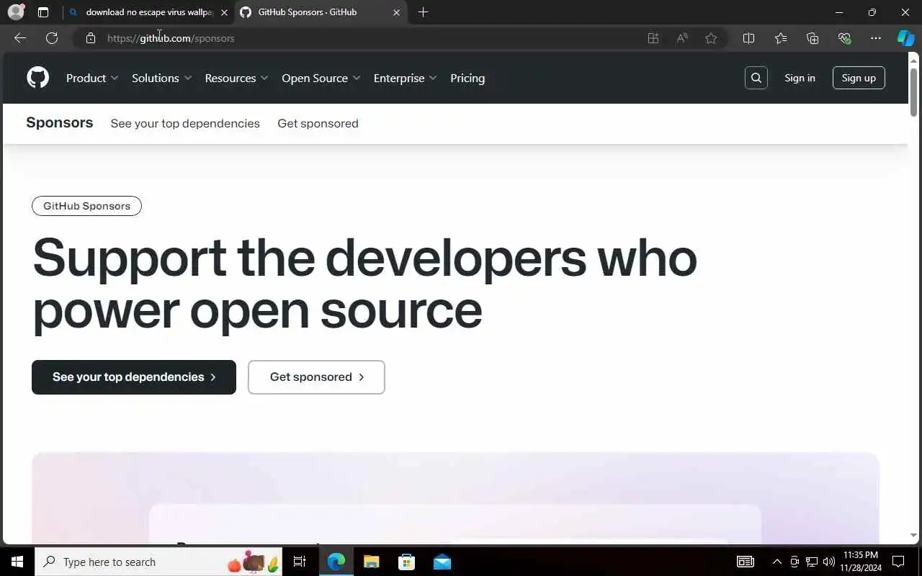Open 'Get sponsored' nav link
922x576 pixels.
[x=318, y=123]
